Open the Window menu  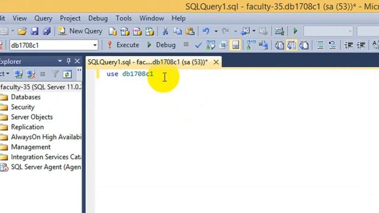pyautogui.click(x=152, y=18)
